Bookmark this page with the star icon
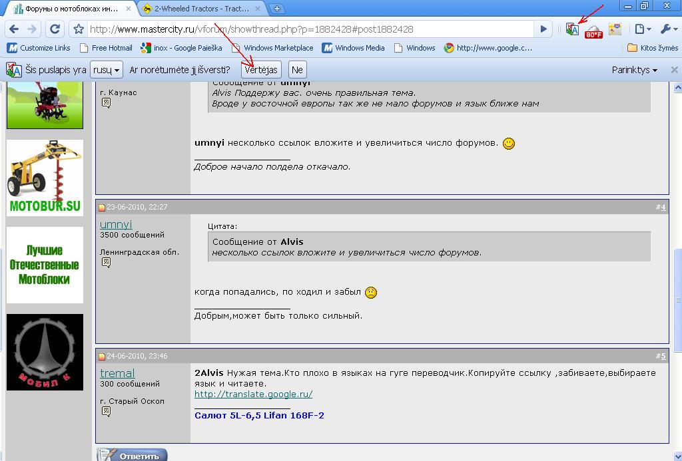 coord(79,29)
